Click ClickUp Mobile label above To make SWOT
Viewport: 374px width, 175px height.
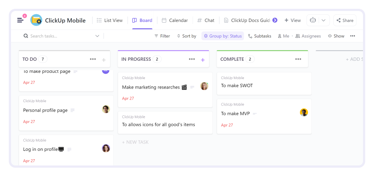(x=232, y=78)
